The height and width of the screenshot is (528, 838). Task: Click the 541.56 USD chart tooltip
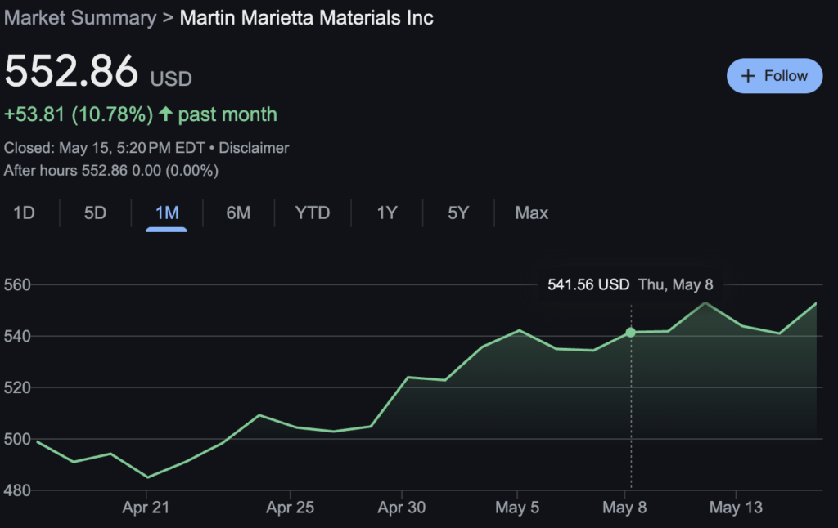coord(631,284)
